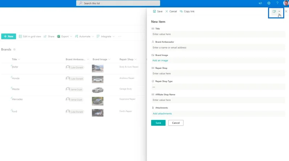Viewport: 289px width, 161px height.
Task: Choose Edit in grid view
Action: 30,36
